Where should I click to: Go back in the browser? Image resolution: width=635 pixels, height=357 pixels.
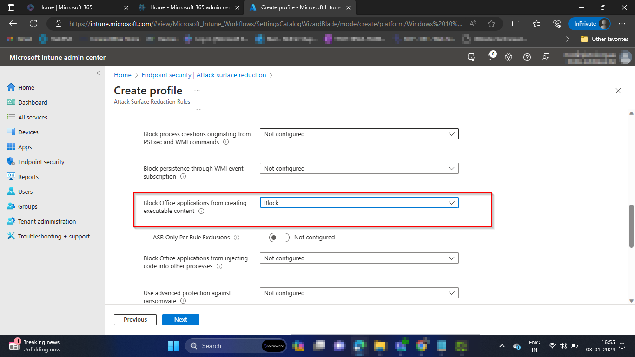pos(13,24)
